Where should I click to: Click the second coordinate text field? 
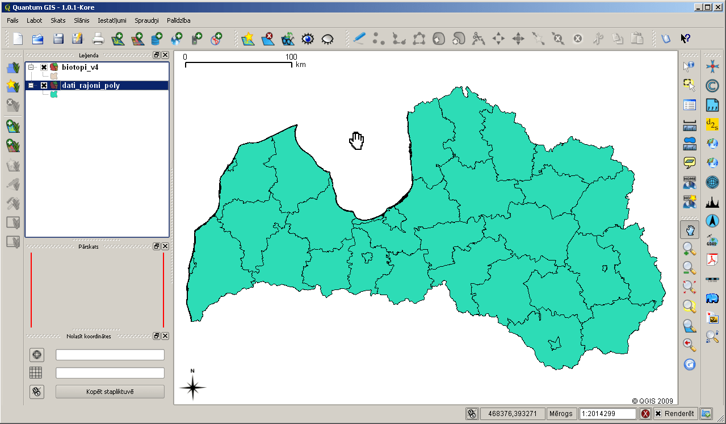click(110, 373)
